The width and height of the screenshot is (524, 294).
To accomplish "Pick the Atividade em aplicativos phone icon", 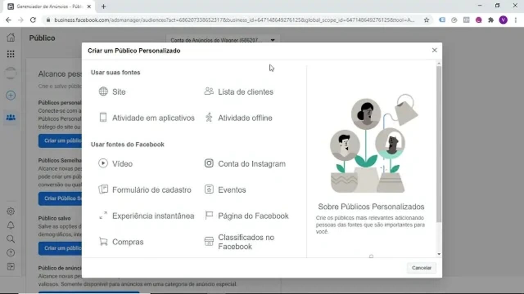I will (x=103, y=118).
